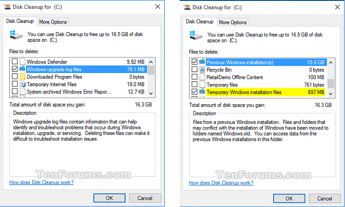Select the Downloaded Program Files row text

coord(54,77)
